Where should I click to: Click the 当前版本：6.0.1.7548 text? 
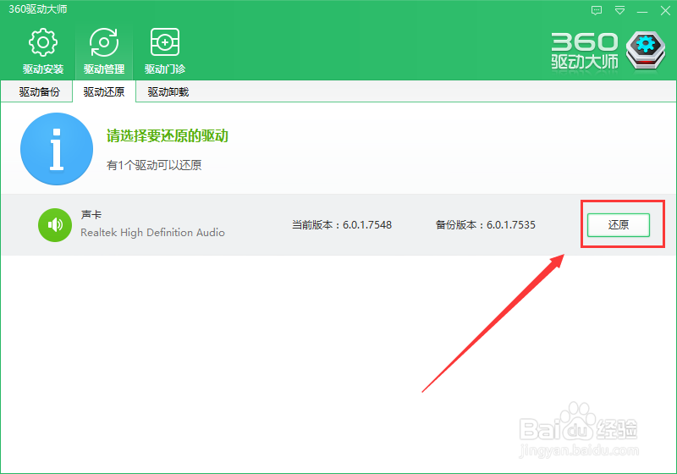coord(342,225)
